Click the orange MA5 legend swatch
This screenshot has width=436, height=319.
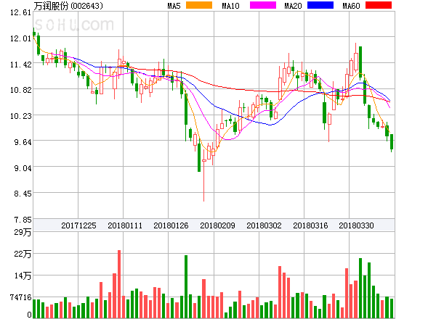(199, 5)
